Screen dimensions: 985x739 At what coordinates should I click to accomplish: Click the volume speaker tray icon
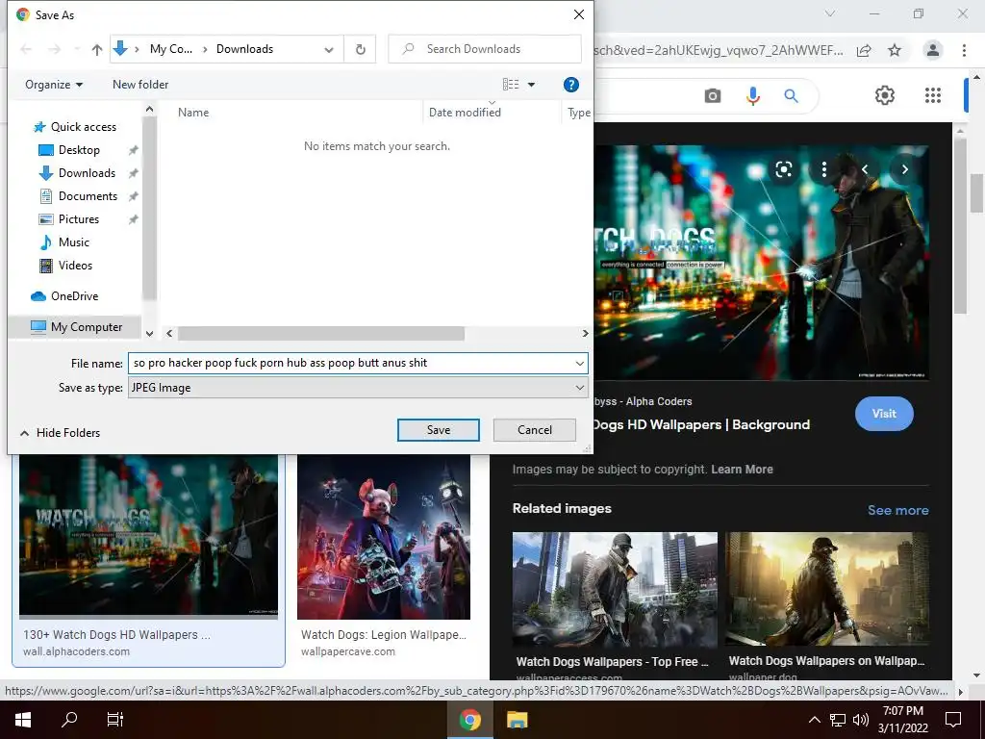click(861, 720)
